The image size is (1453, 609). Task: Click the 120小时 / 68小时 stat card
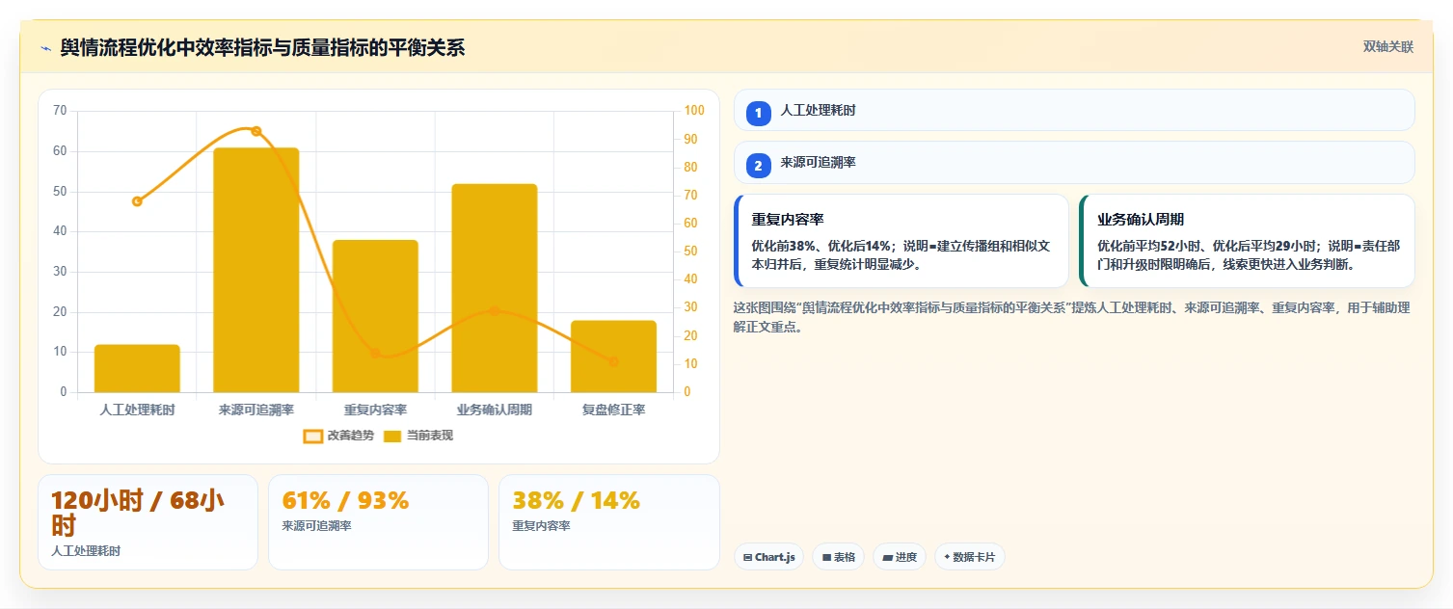coord(148,521)
